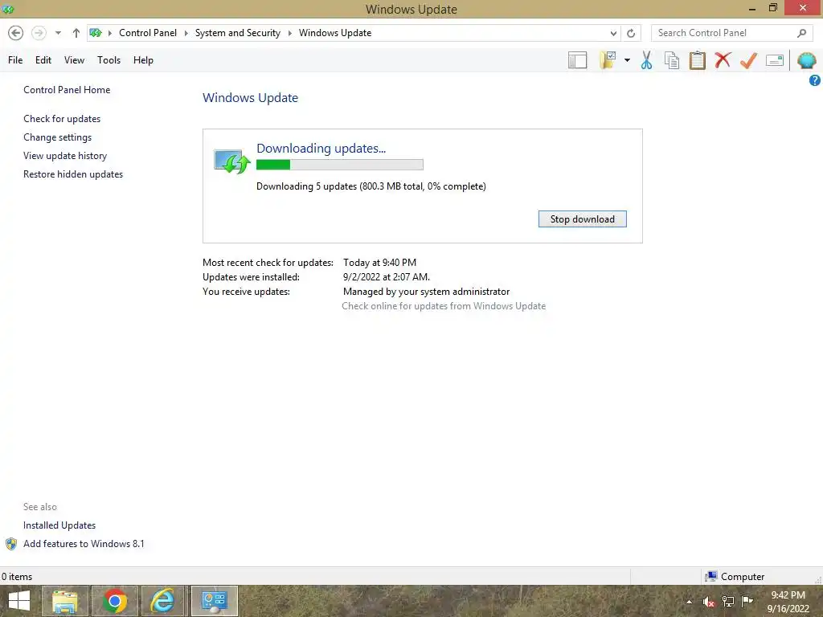Click System and Security breadcrumb

pos(238,33)
